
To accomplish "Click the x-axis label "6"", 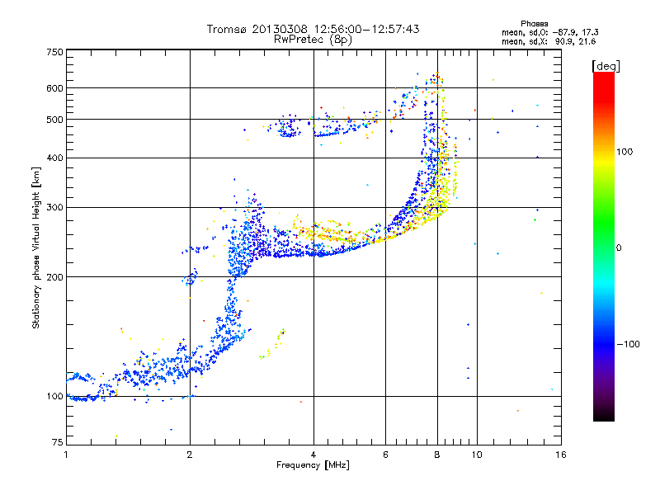I will (x=385, y=455).
